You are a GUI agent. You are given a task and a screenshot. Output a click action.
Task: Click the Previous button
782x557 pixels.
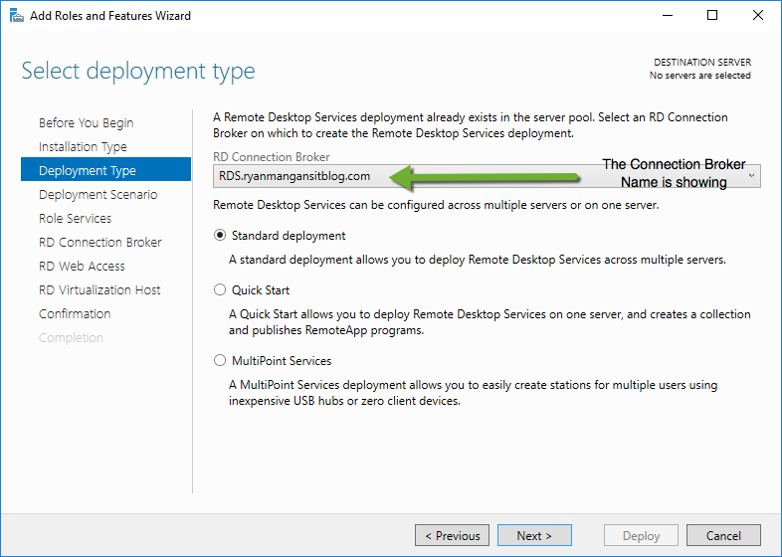452,535
